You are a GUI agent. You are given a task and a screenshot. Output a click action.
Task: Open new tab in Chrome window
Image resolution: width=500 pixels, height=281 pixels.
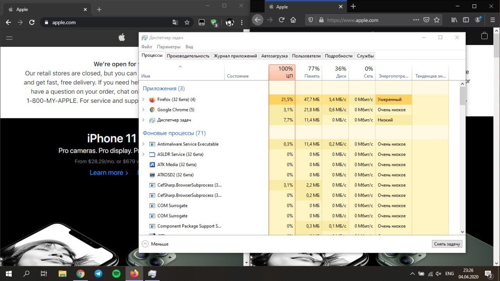pos(99,9)
